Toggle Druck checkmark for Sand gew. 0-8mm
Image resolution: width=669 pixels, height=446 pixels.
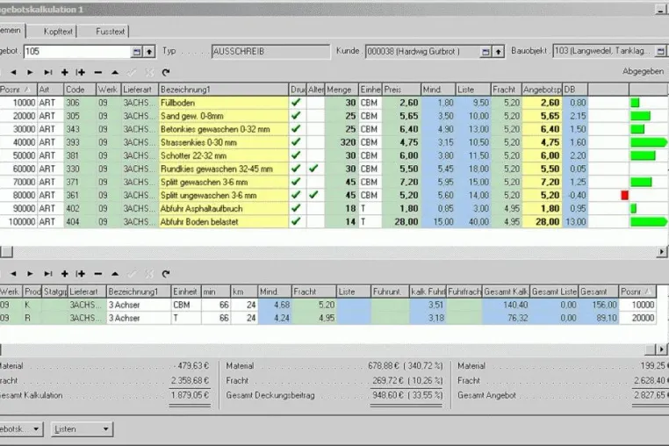pyautogui.click(x=296, y=116)
